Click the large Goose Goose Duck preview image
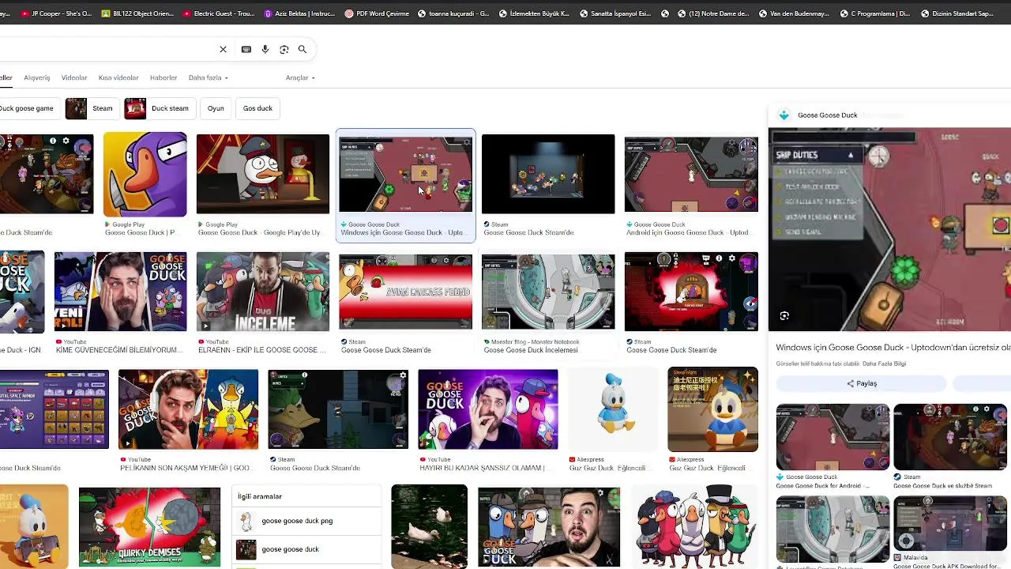The image size is (1011, 569). (889, 229)
